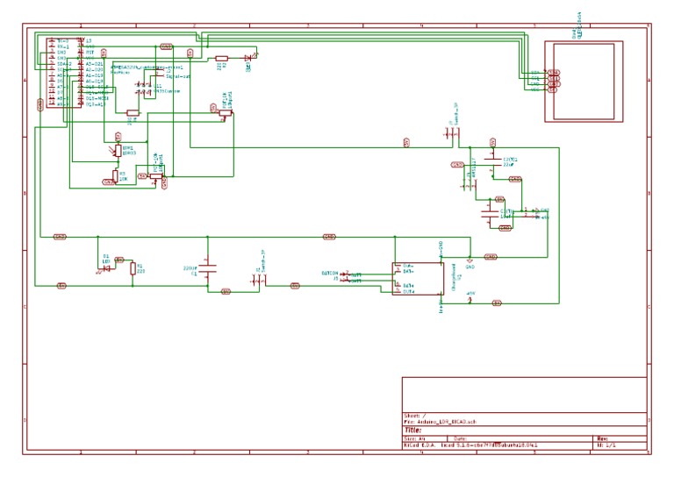Click the D16-MOSI pin label on Arduino
674x477 pixels.
point(97,98)
